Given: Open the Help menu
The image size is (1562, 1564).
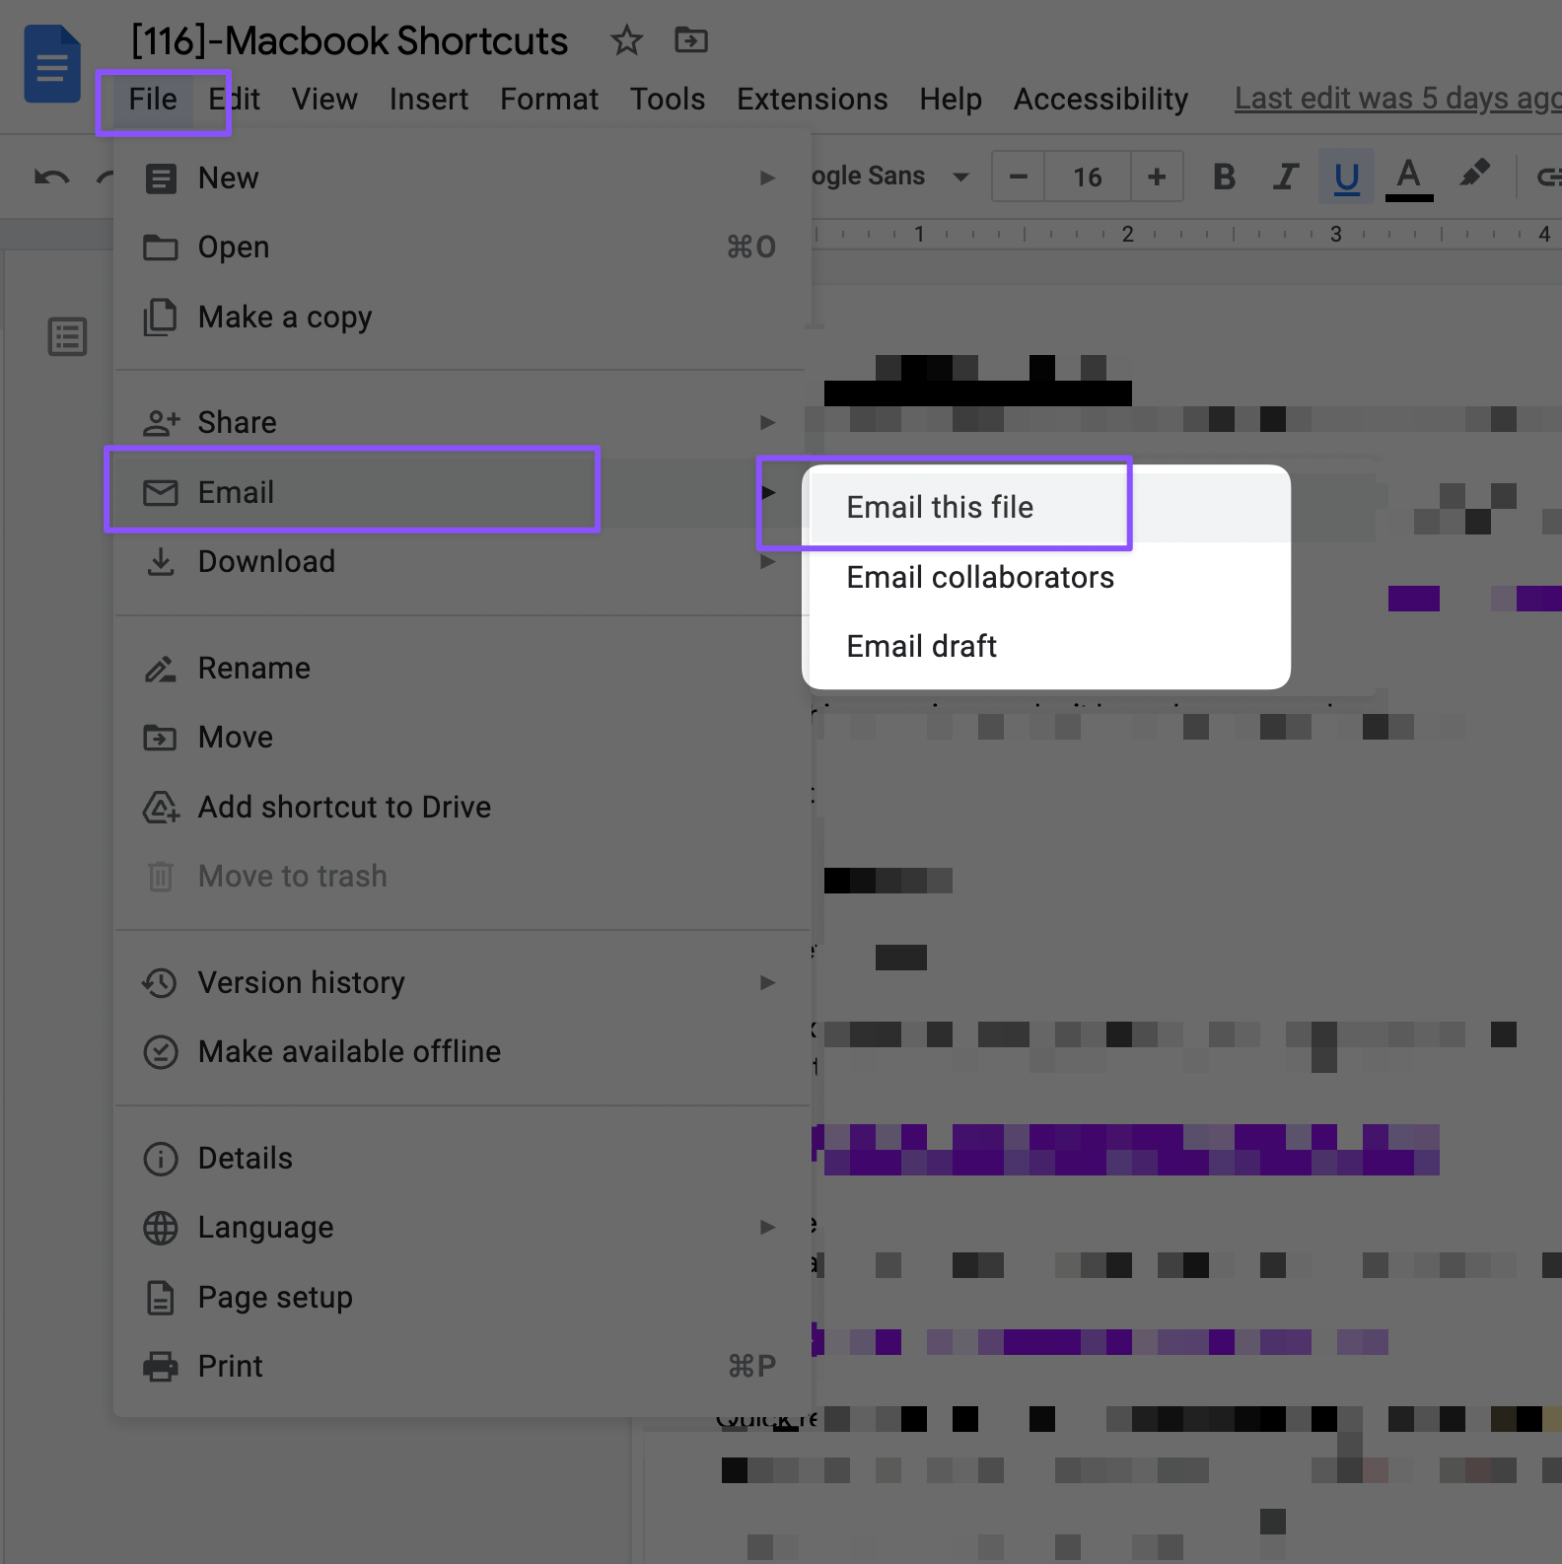Looking at the screenshot, I should [951, 100].
